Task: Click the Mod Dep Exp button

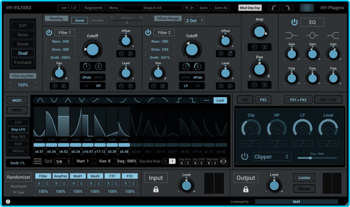Action: 250,8
